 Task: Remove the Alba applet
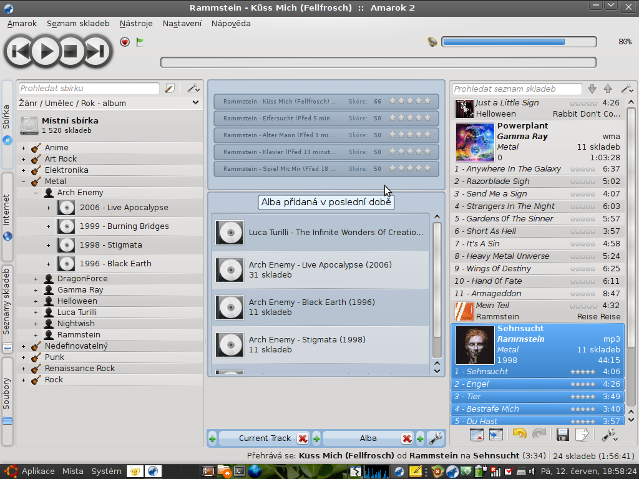(407, 438)
